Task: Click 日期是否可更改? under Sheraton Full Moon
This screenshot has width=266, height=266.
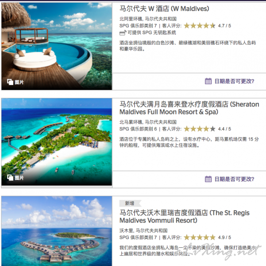Action: pos(234,179)
